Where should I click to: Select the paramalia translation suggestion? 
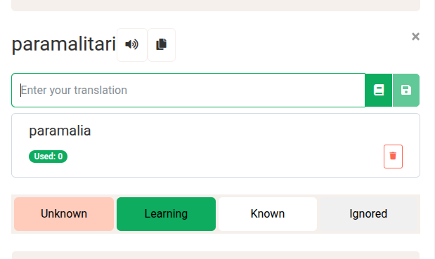(60, 131)
